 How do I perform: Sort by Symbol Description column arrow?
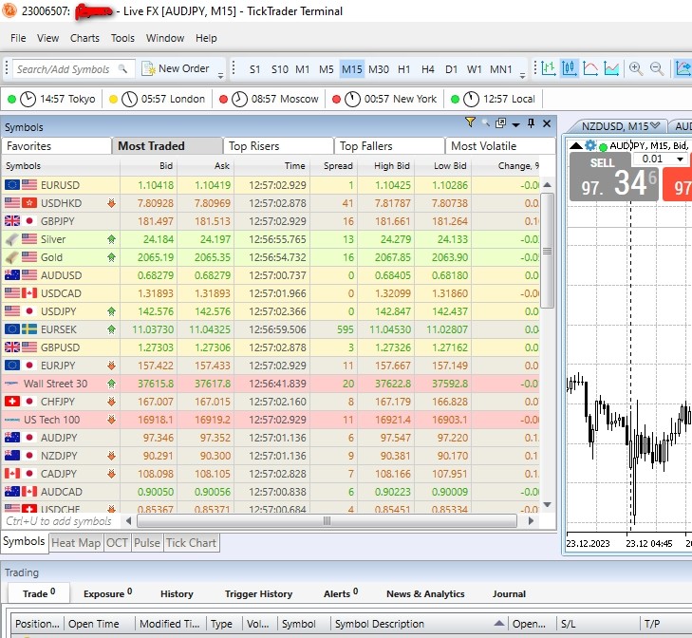498,623
